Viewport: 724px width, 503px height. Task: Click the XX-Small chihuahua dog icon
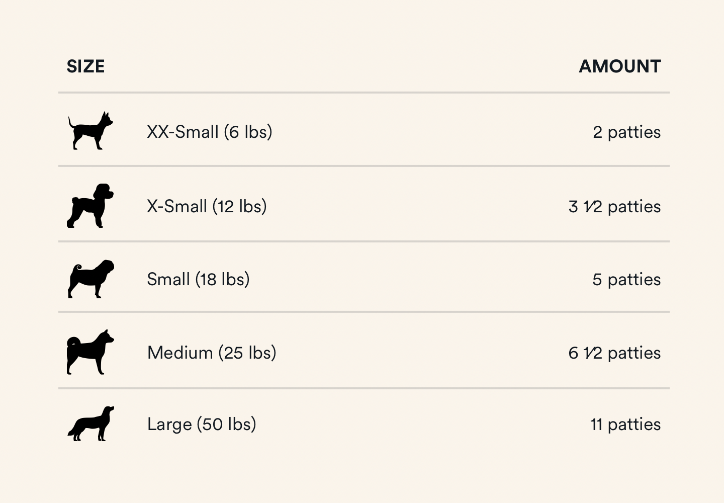click(x=90, y=130)
